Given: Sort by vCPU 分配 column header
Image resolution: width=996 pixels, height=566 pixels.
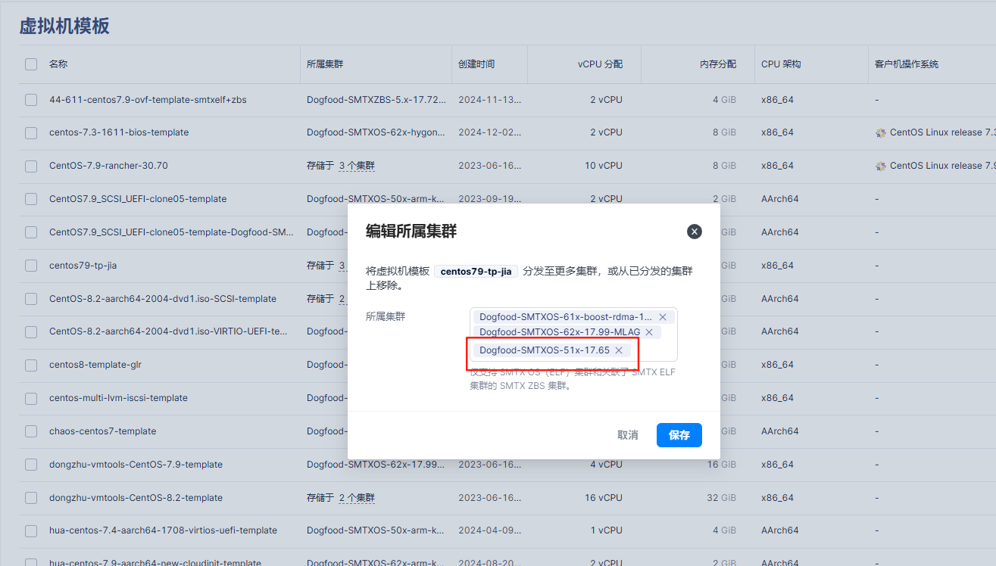Looking at the screenshot, I should 599,64.
